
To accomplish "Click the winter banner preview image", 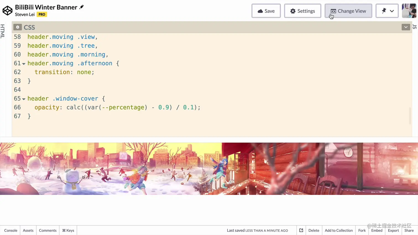I will (x=209, y=169).
